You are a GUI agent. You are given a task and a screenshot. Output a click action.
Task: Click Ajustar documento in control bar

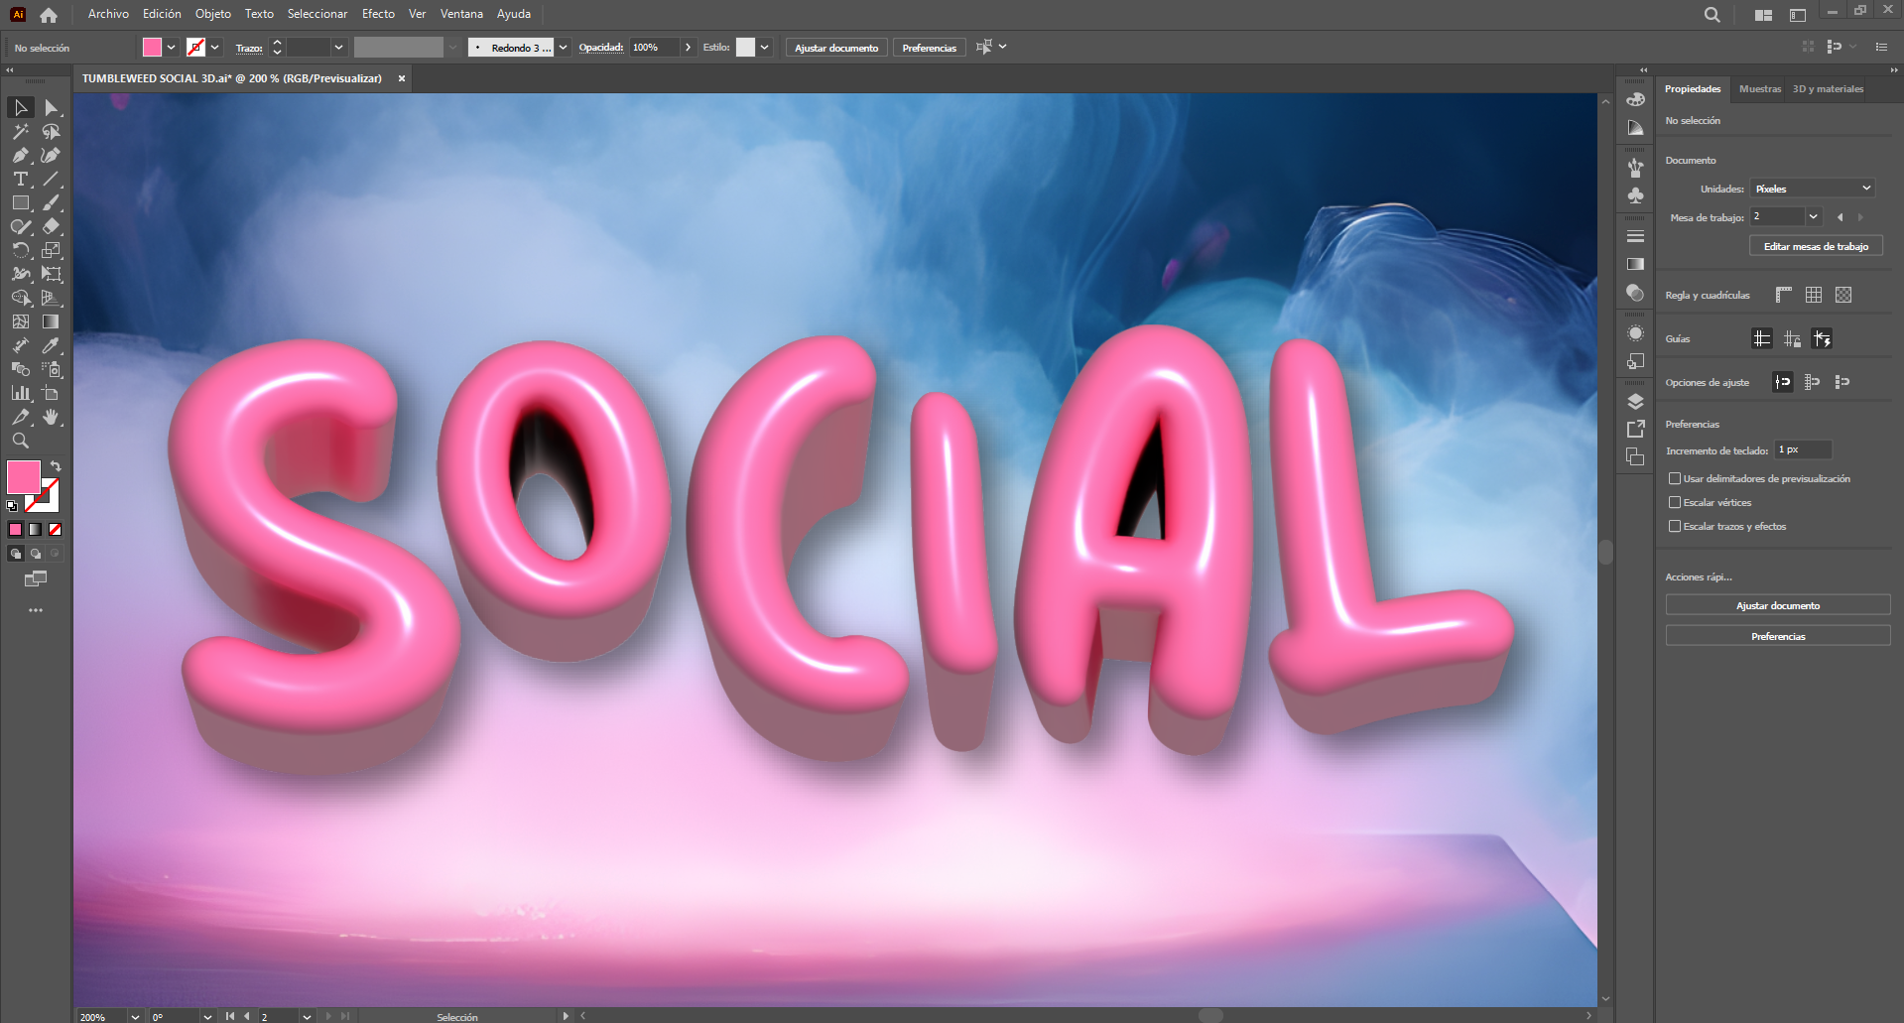[836, 48]
